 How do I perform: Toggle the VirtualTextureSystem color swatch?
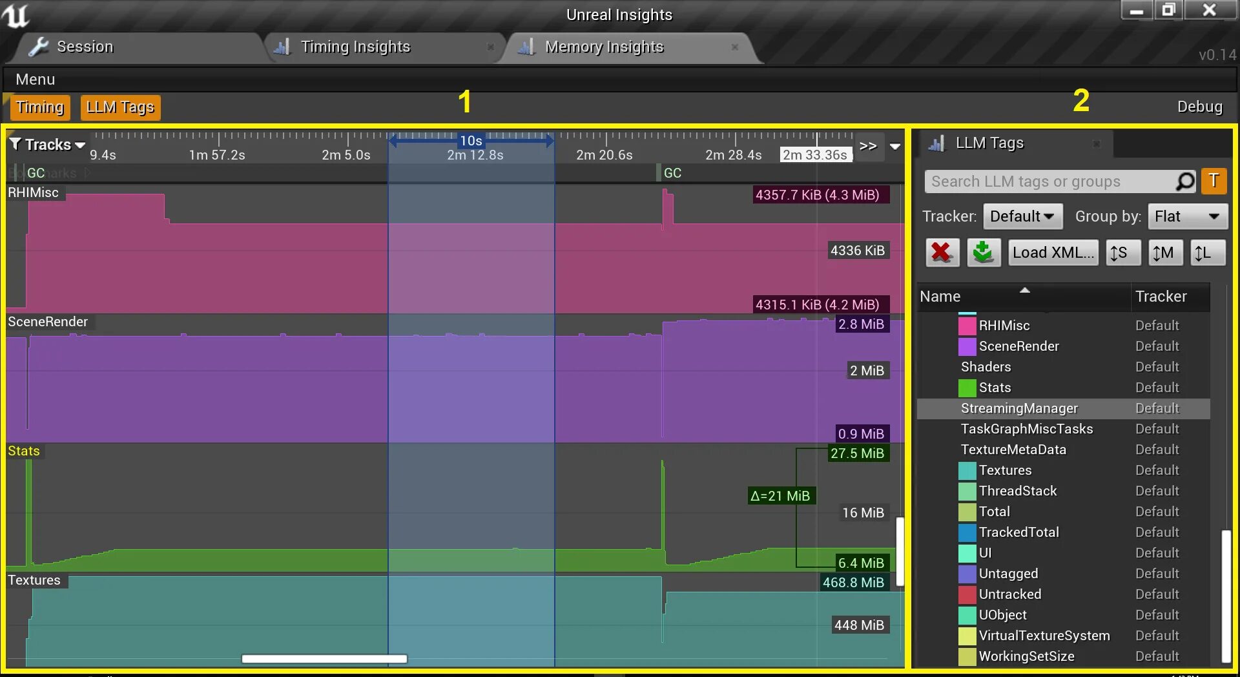967,636
